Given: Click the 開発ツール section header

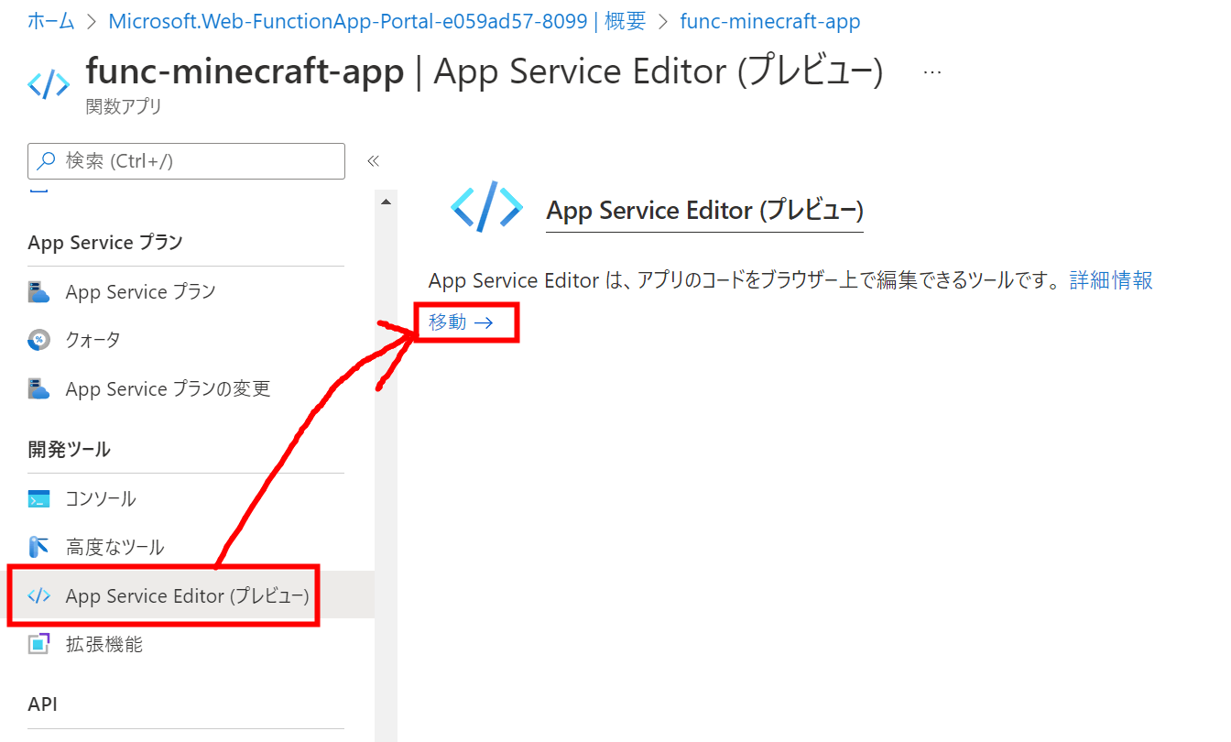Looking at the screenshot, I should tap(70, 449).
